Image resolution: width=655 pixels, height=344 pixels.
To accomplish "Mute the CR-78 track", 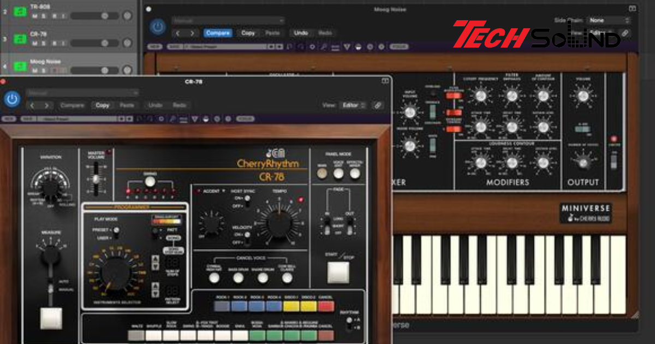I will pos(35,43).
